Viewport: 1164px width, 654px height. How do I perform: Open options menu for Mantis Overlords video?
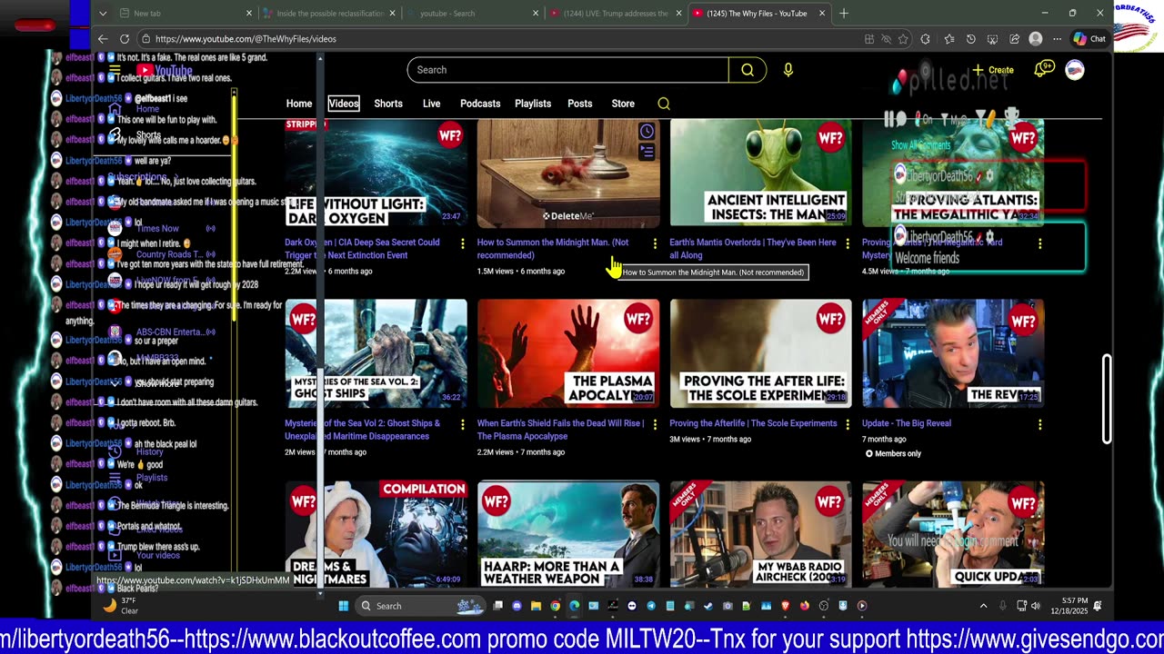point(848,243)
